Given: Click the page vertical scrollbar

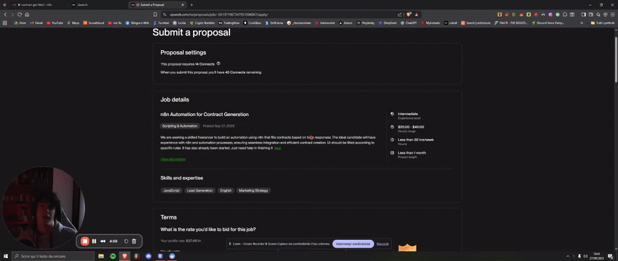Looking at the screenshot, I should point(616,59).
